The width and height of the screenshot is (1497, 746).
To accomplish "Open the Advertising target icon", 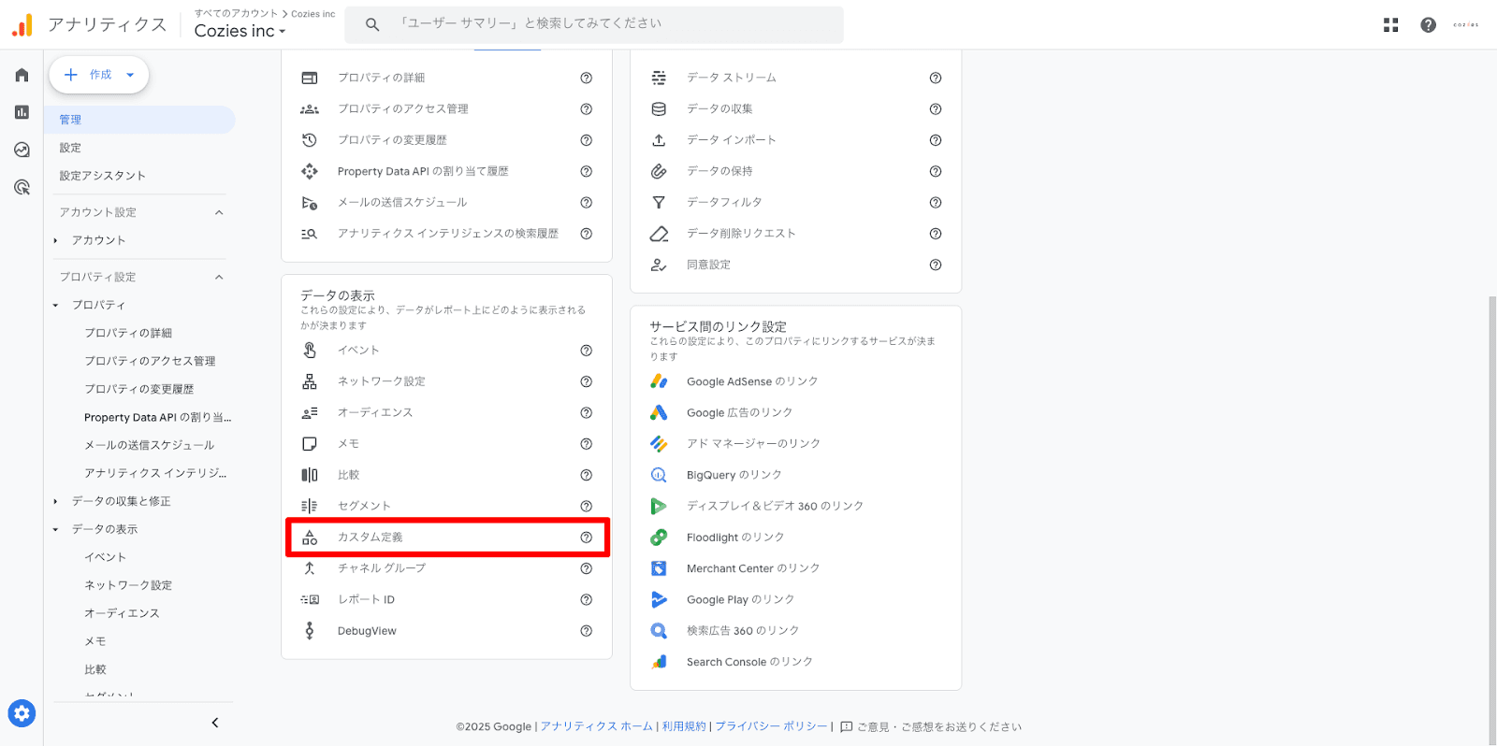I will [x=22, y=187].
